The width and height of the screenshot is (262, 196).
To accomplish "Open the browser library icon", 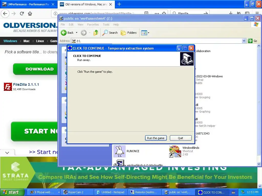I will (x=239, y=13).
